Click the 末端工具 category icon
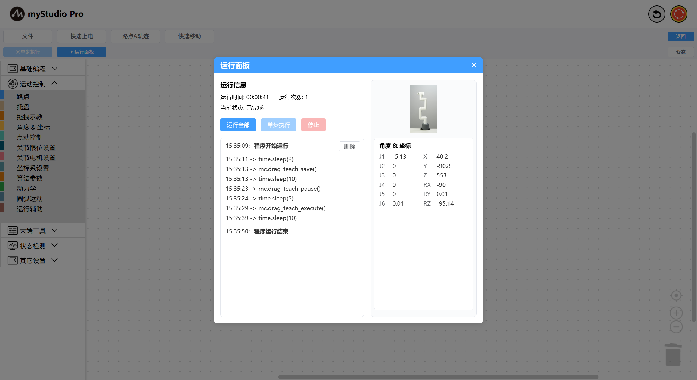697x380 pixels. coord(13,231)
